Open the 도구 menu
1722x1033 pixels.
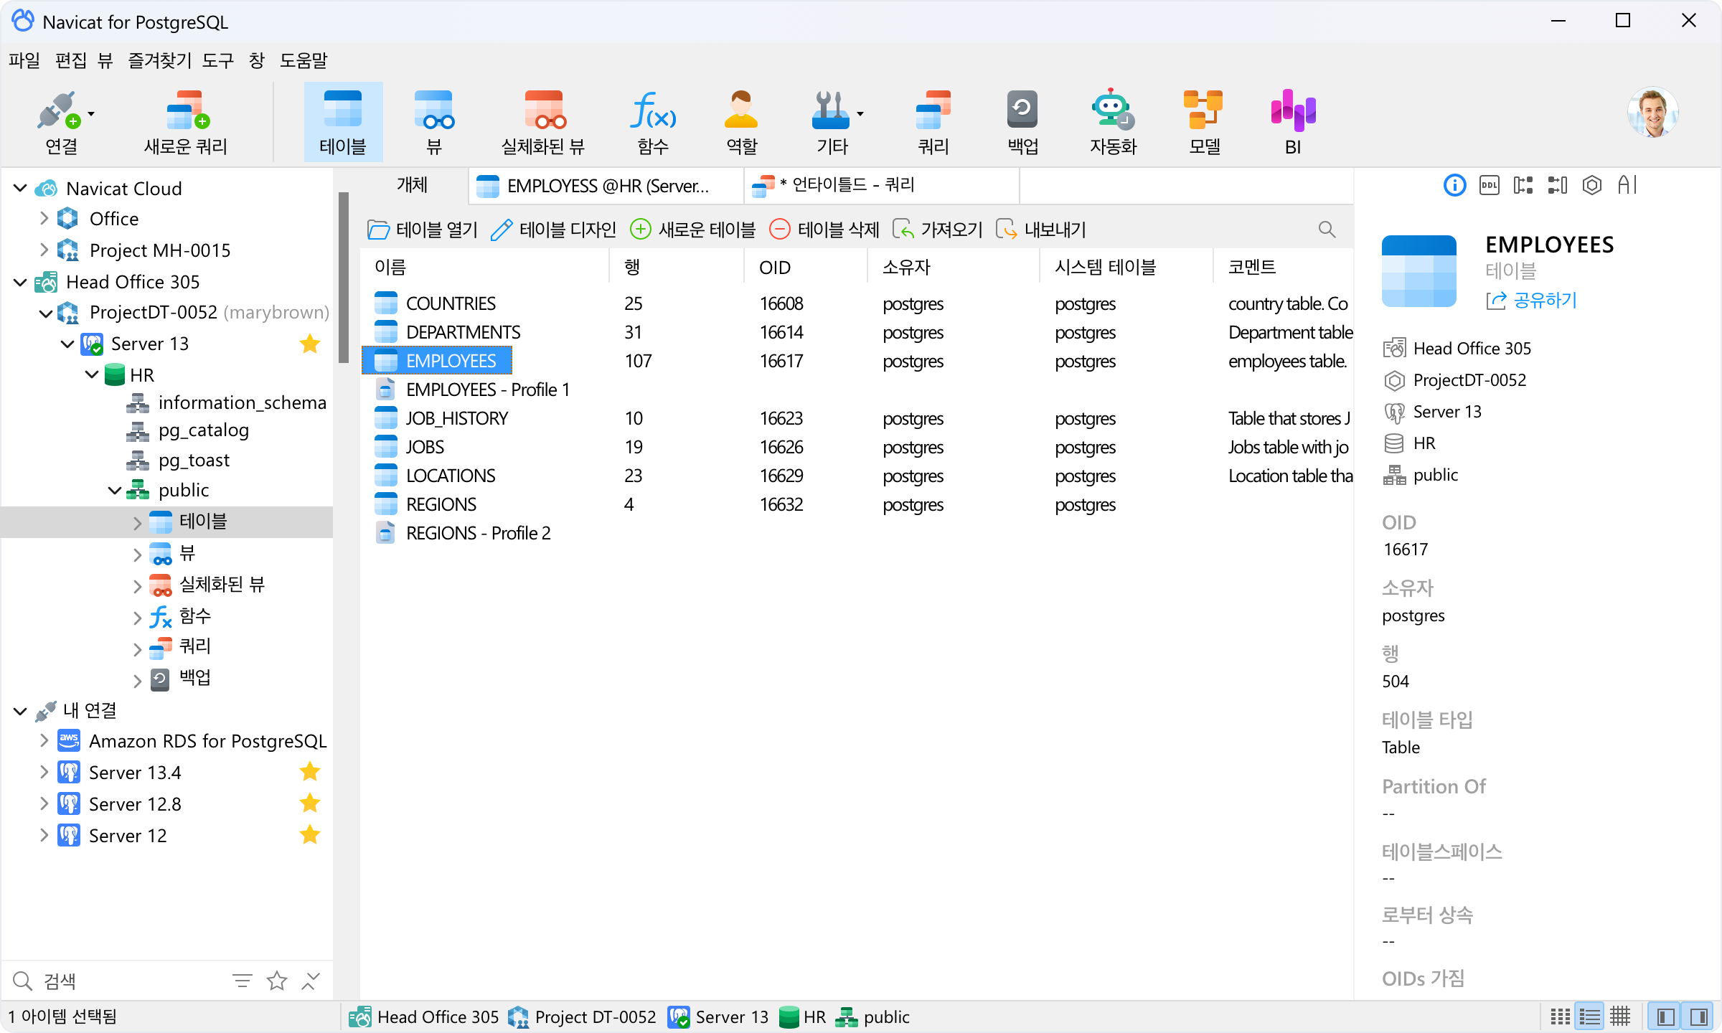coord(217,60)
